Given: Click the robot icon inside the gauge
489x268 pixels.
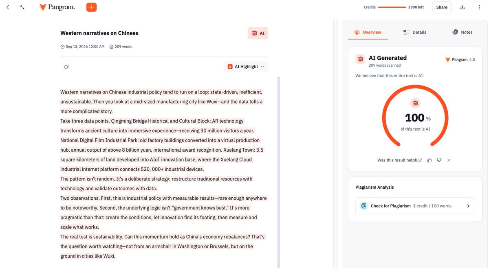Looking at the screenshot, I should (x=415, y=103).
